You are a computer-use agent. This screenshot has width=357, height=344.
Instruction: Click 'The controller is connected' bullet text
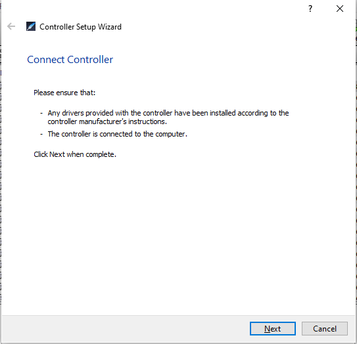coord(117,134)
